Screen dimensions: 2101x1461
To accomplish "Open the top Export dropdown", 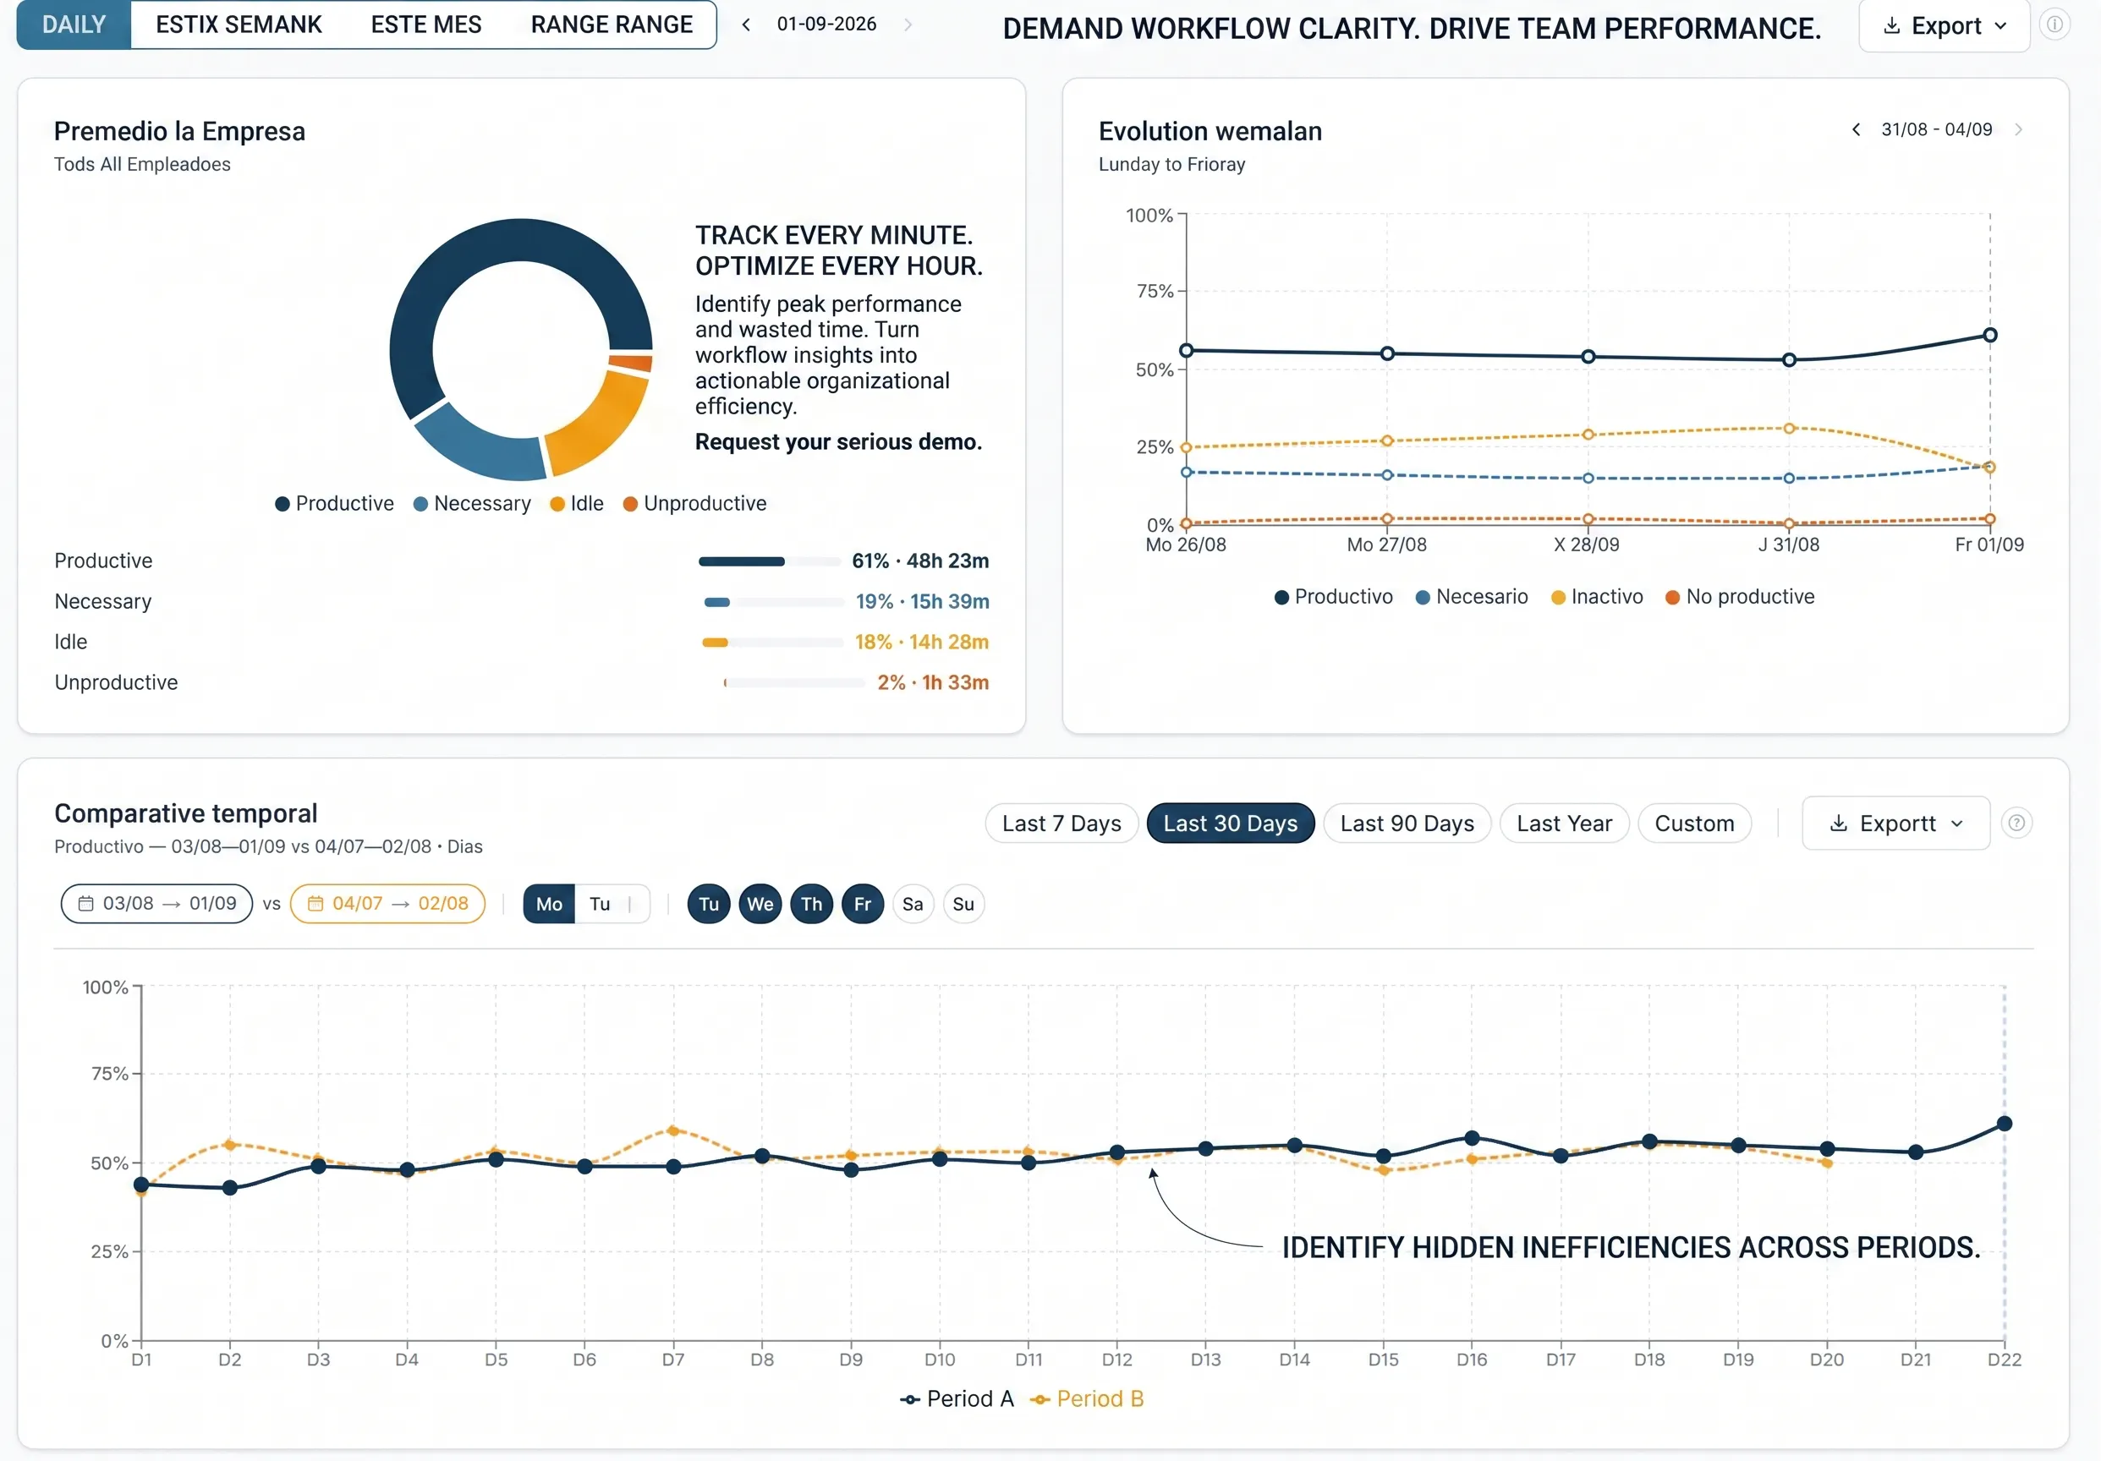I will pos(1944,25).
